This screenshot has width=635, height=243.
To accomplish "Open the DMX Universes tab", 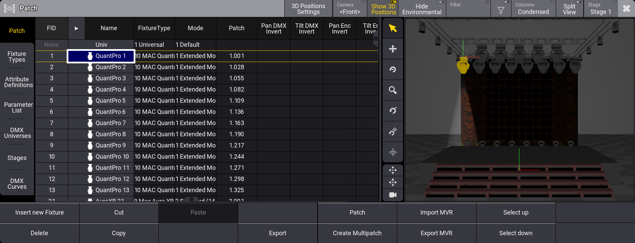I will click(x=17, y=133).
